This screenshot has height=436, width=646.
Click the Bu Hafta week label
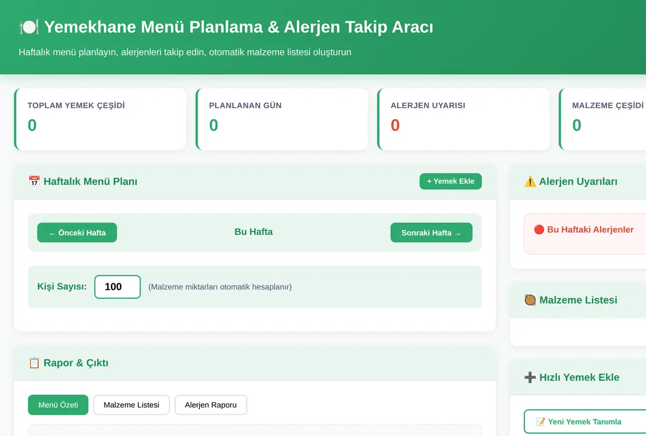point(254,232)
